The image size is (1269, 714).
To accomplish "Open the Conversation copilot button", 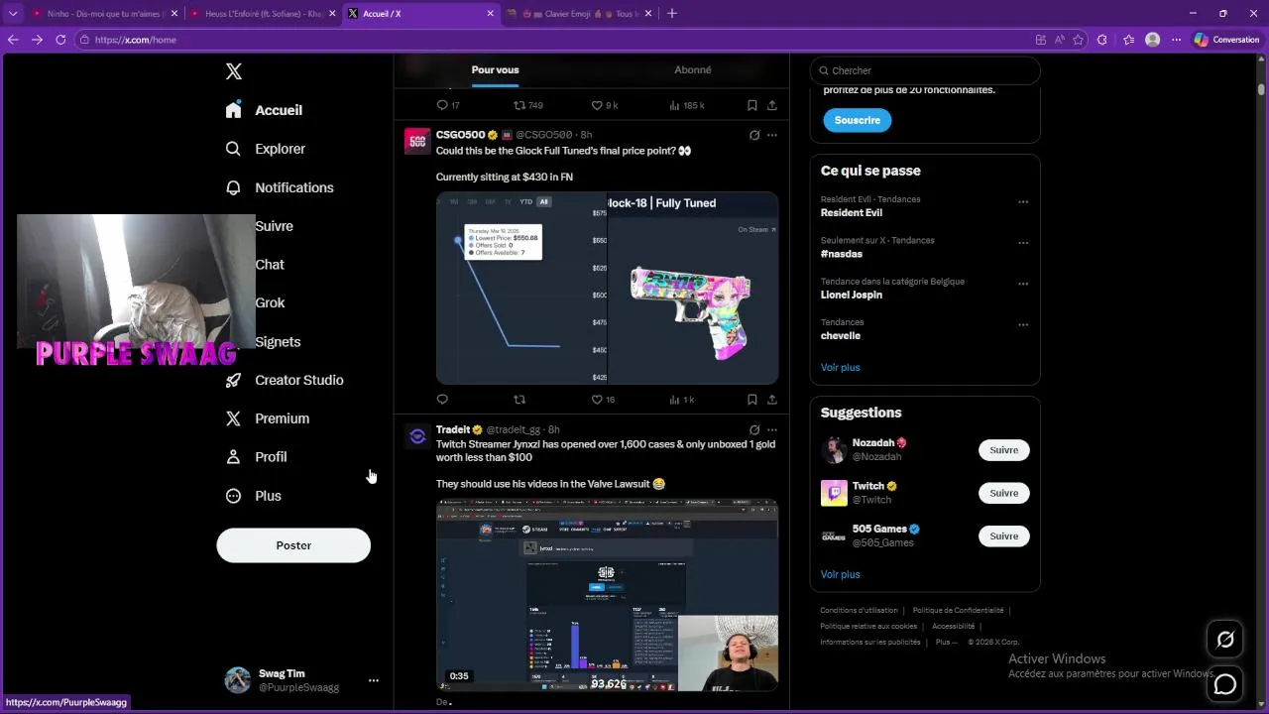I will point(1227,40).
